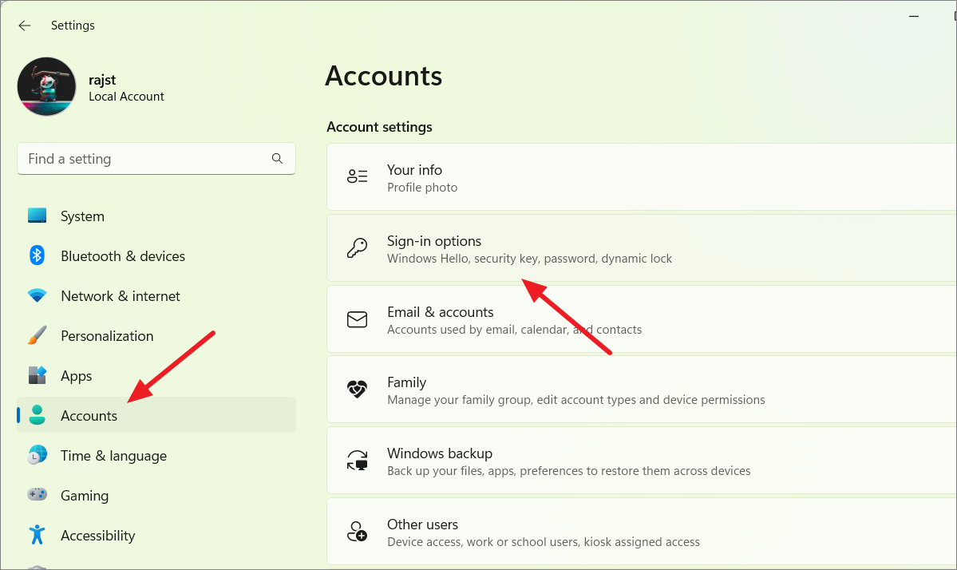The width and height of the screenshot is (957, 570).
Task: Click the Accessibility icon in sidebar
Action: [37, 535]
